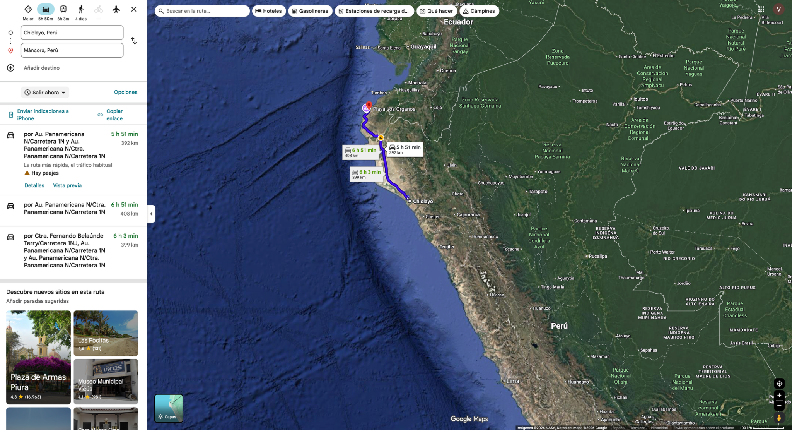Switch to walking mode
The width and height of the screenshot is (792, 430).
(x=81, y=9)
